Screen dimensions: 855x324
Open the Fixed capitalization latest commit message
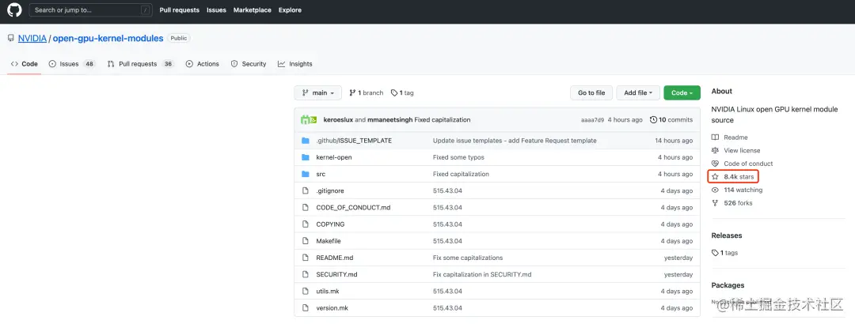443,120
